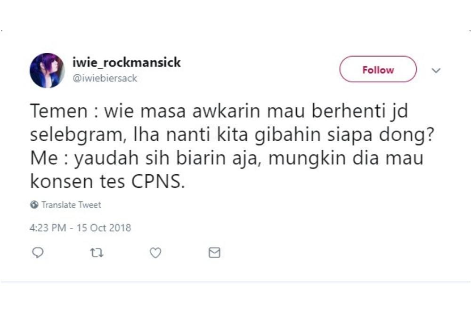Click the @iwiebiersack handle
The image size is (471, 314).
click(x=105, y=79)
